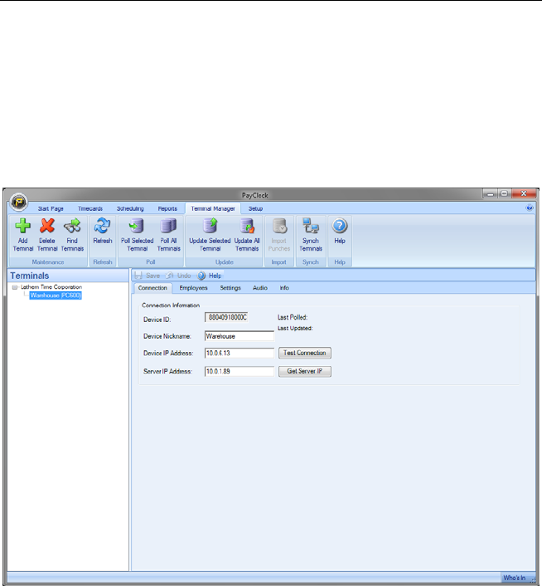Screen dimensions: 542x586
Task: Open the Setup ribbon tab
Action: pyautogui.click(x=255, y=208)
